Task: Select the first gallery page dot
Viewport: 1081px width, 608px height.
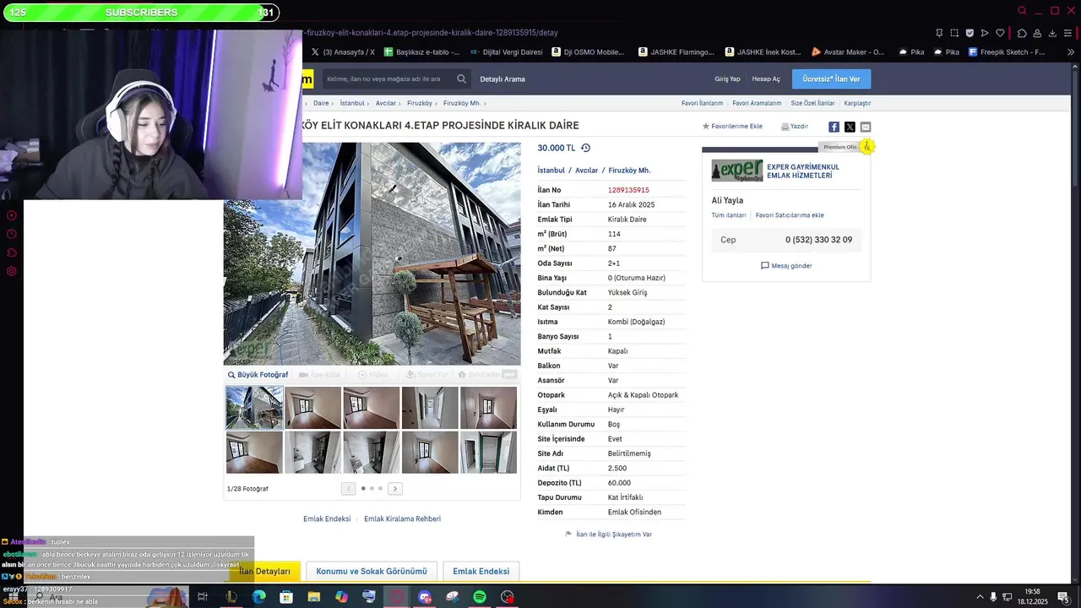Action: click(363, 488)
